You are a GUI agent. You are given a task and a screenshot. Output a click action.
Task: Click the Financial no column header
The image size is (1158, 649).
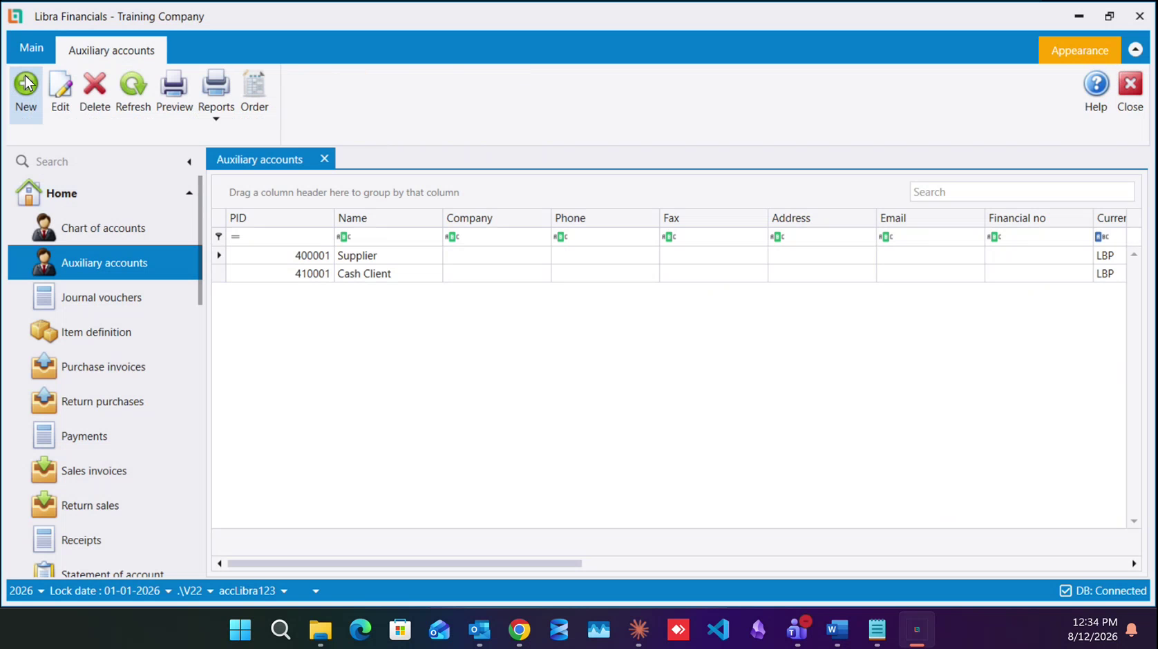click(1039, 218)
